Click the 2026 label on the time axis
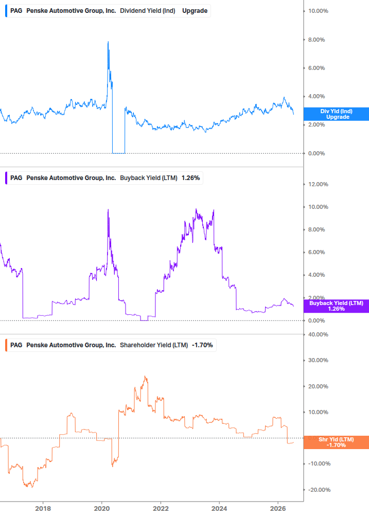Screen dimensions: 369x517 (x=278, y=508)
